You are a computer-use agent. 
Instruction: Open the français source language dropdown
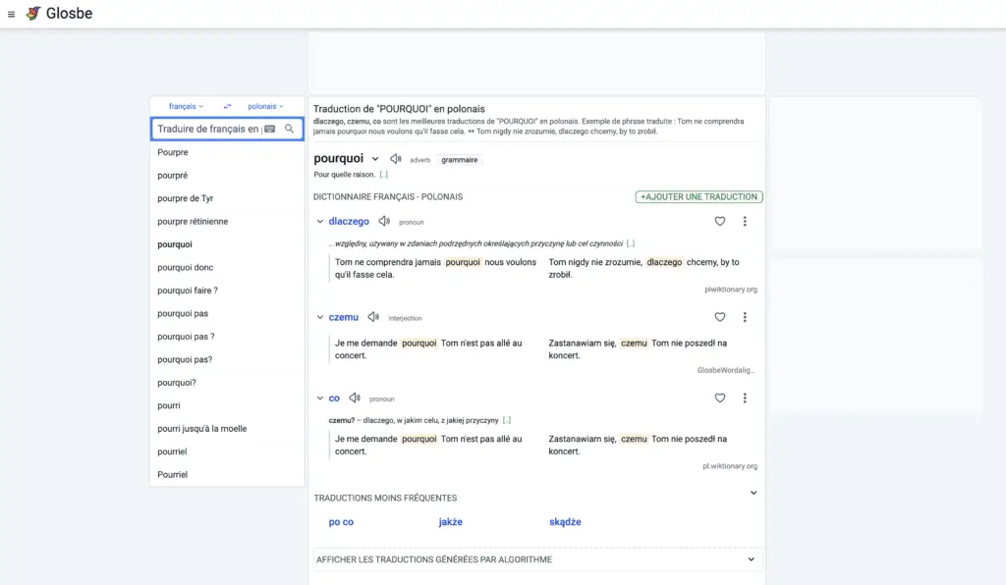click(x=186, y=106)
